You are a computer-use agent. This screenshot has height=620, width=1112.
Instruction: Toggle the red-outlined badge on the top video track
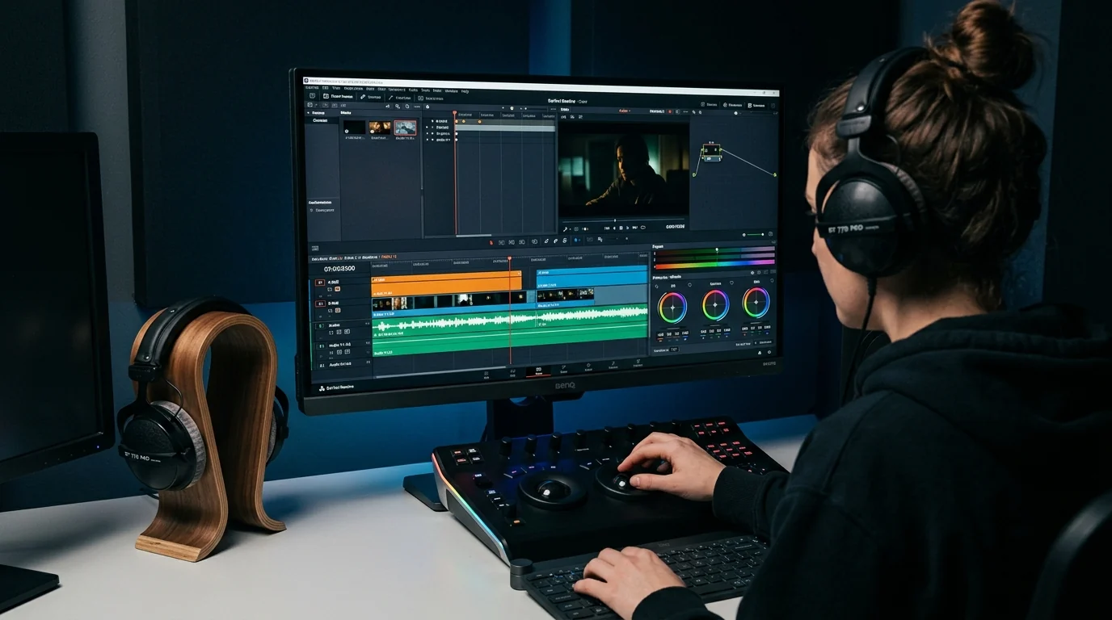click(x=320, y=283)
